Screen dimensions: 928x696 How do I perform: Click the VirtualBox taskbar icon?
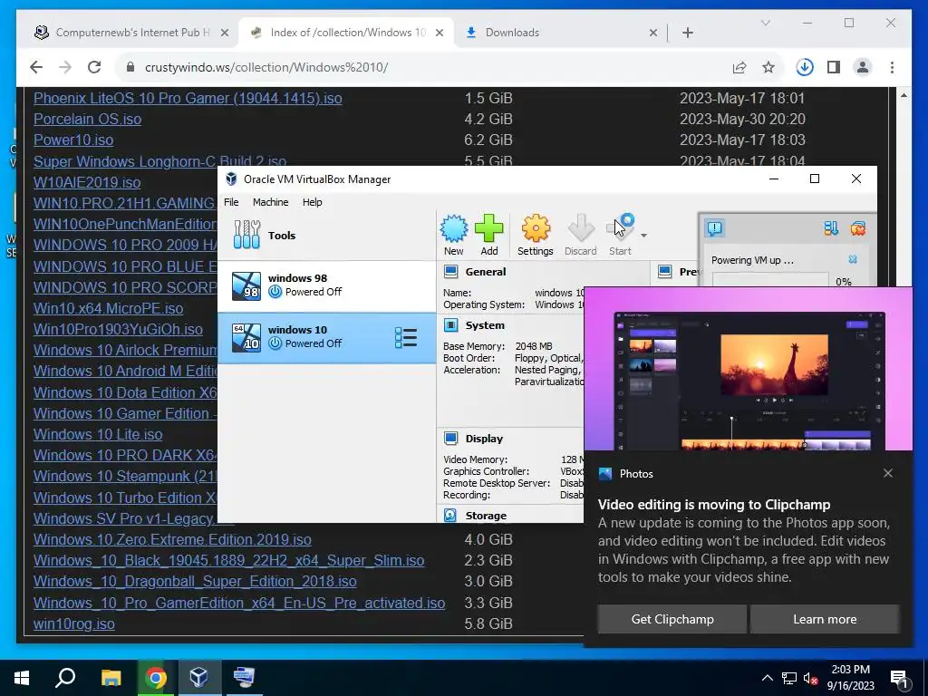(x=198, y=678)
